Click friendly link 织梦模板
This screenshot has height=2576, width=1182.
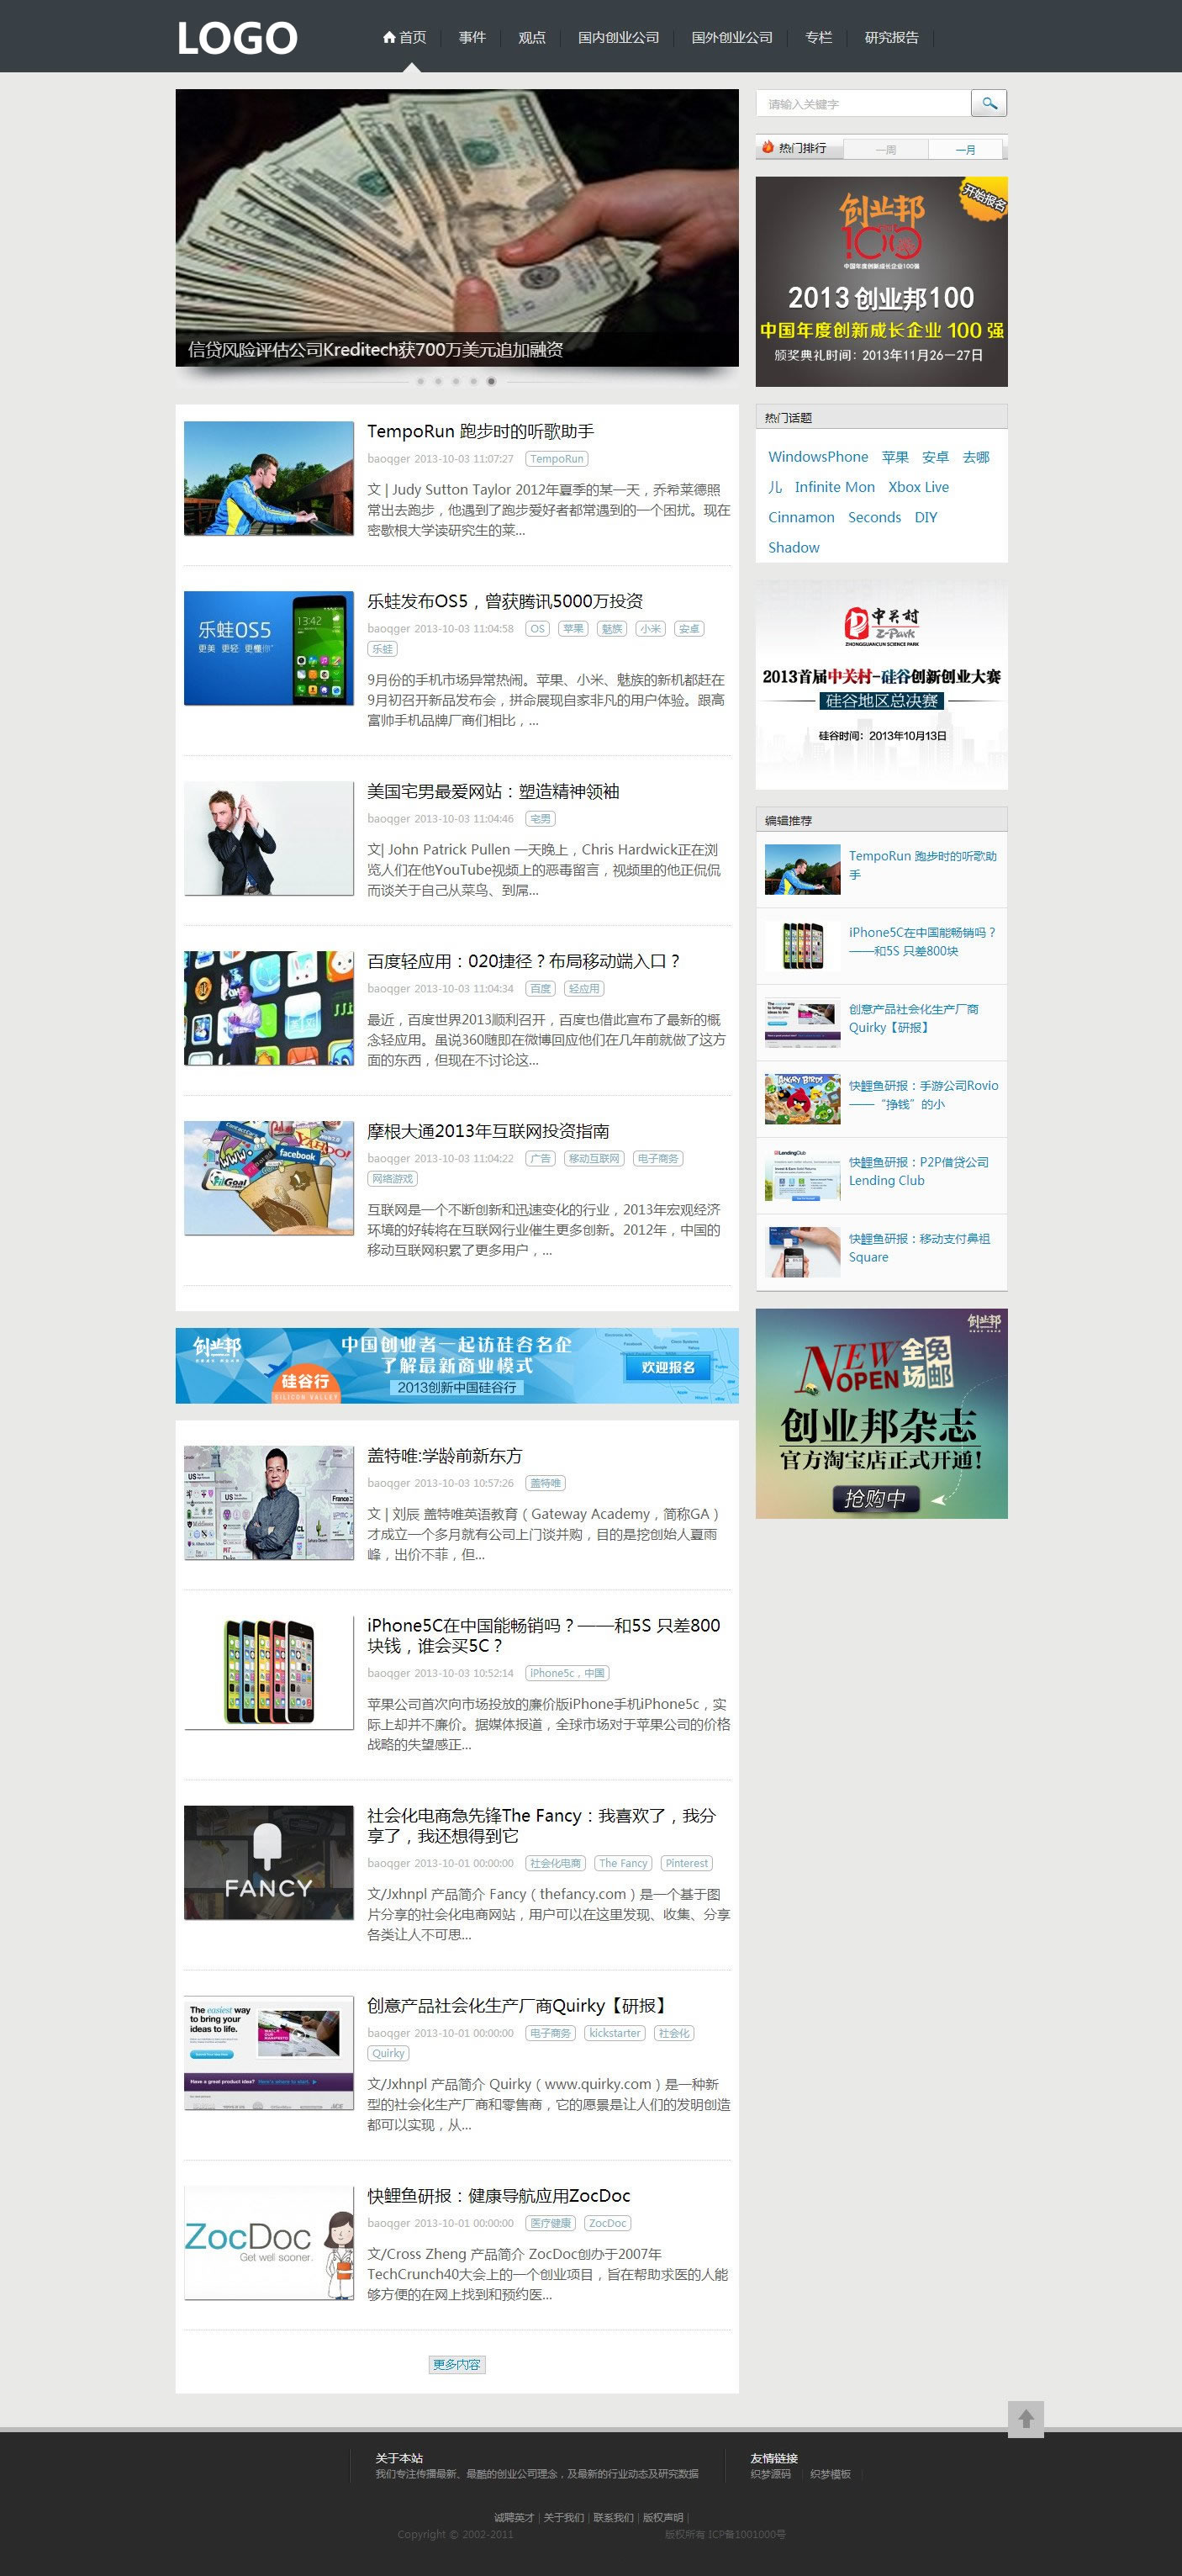830,2474
